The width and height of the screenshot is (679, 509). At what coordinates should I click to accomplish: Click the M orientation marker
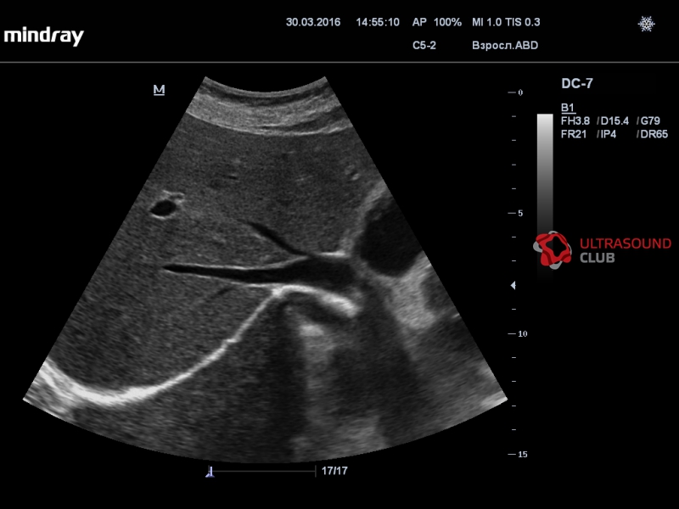(159, 90)
